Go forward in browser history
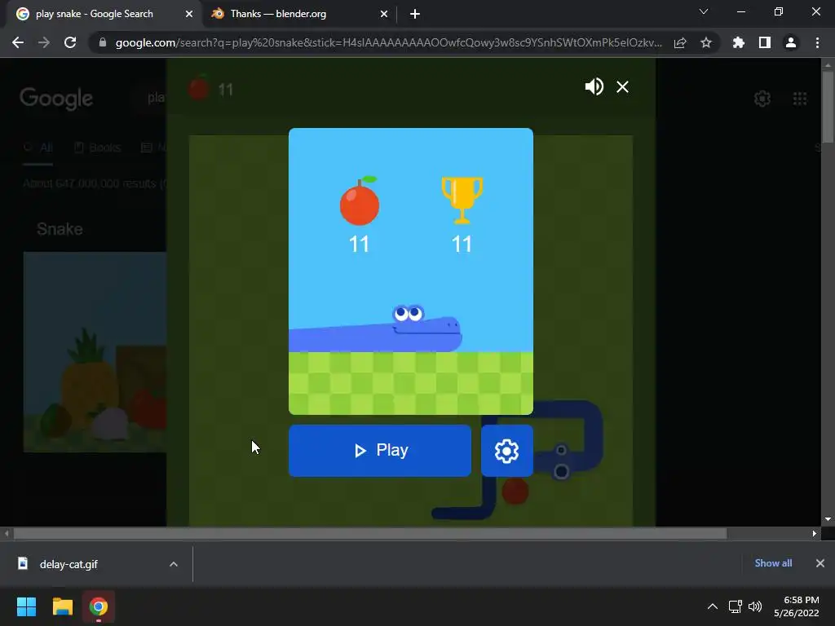This screenshot has height=626, width=835. (x=44, y=42)
